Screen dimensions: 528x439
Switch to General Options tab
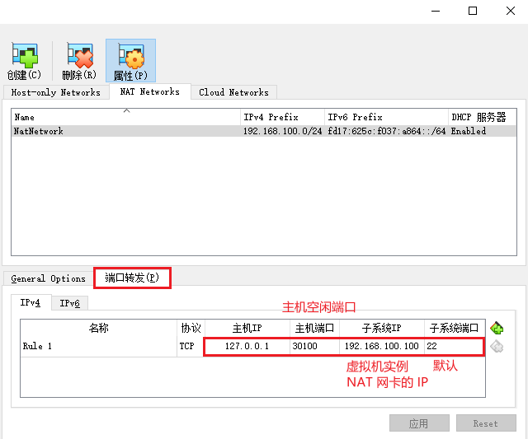pos(48,278)
